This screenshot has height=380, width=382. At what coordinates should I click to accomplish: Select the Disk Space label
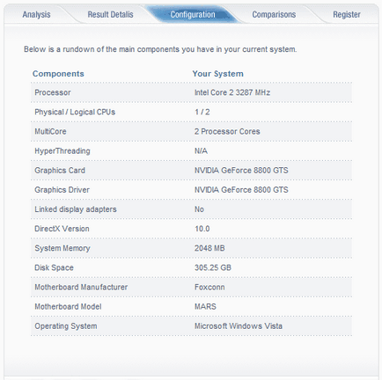tap(54, 267)
